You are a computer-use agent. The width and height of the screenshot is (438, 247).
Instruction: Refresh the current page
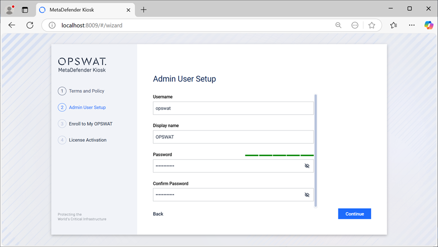[30, 25]
